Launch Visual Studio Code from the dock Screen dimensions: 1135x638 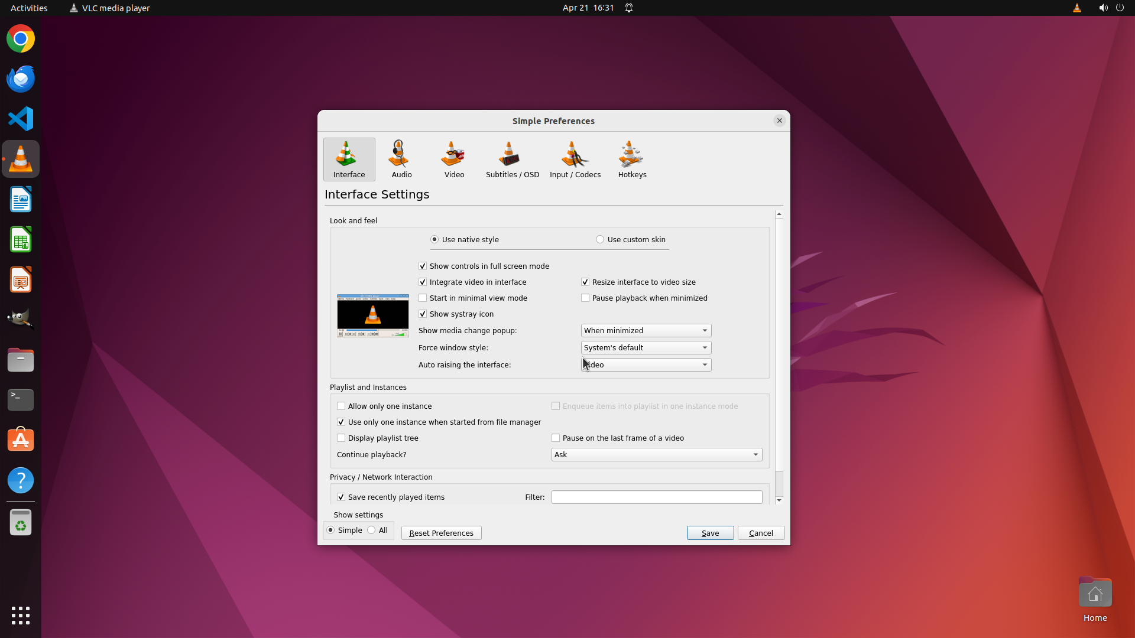click(x=21, y=119)
